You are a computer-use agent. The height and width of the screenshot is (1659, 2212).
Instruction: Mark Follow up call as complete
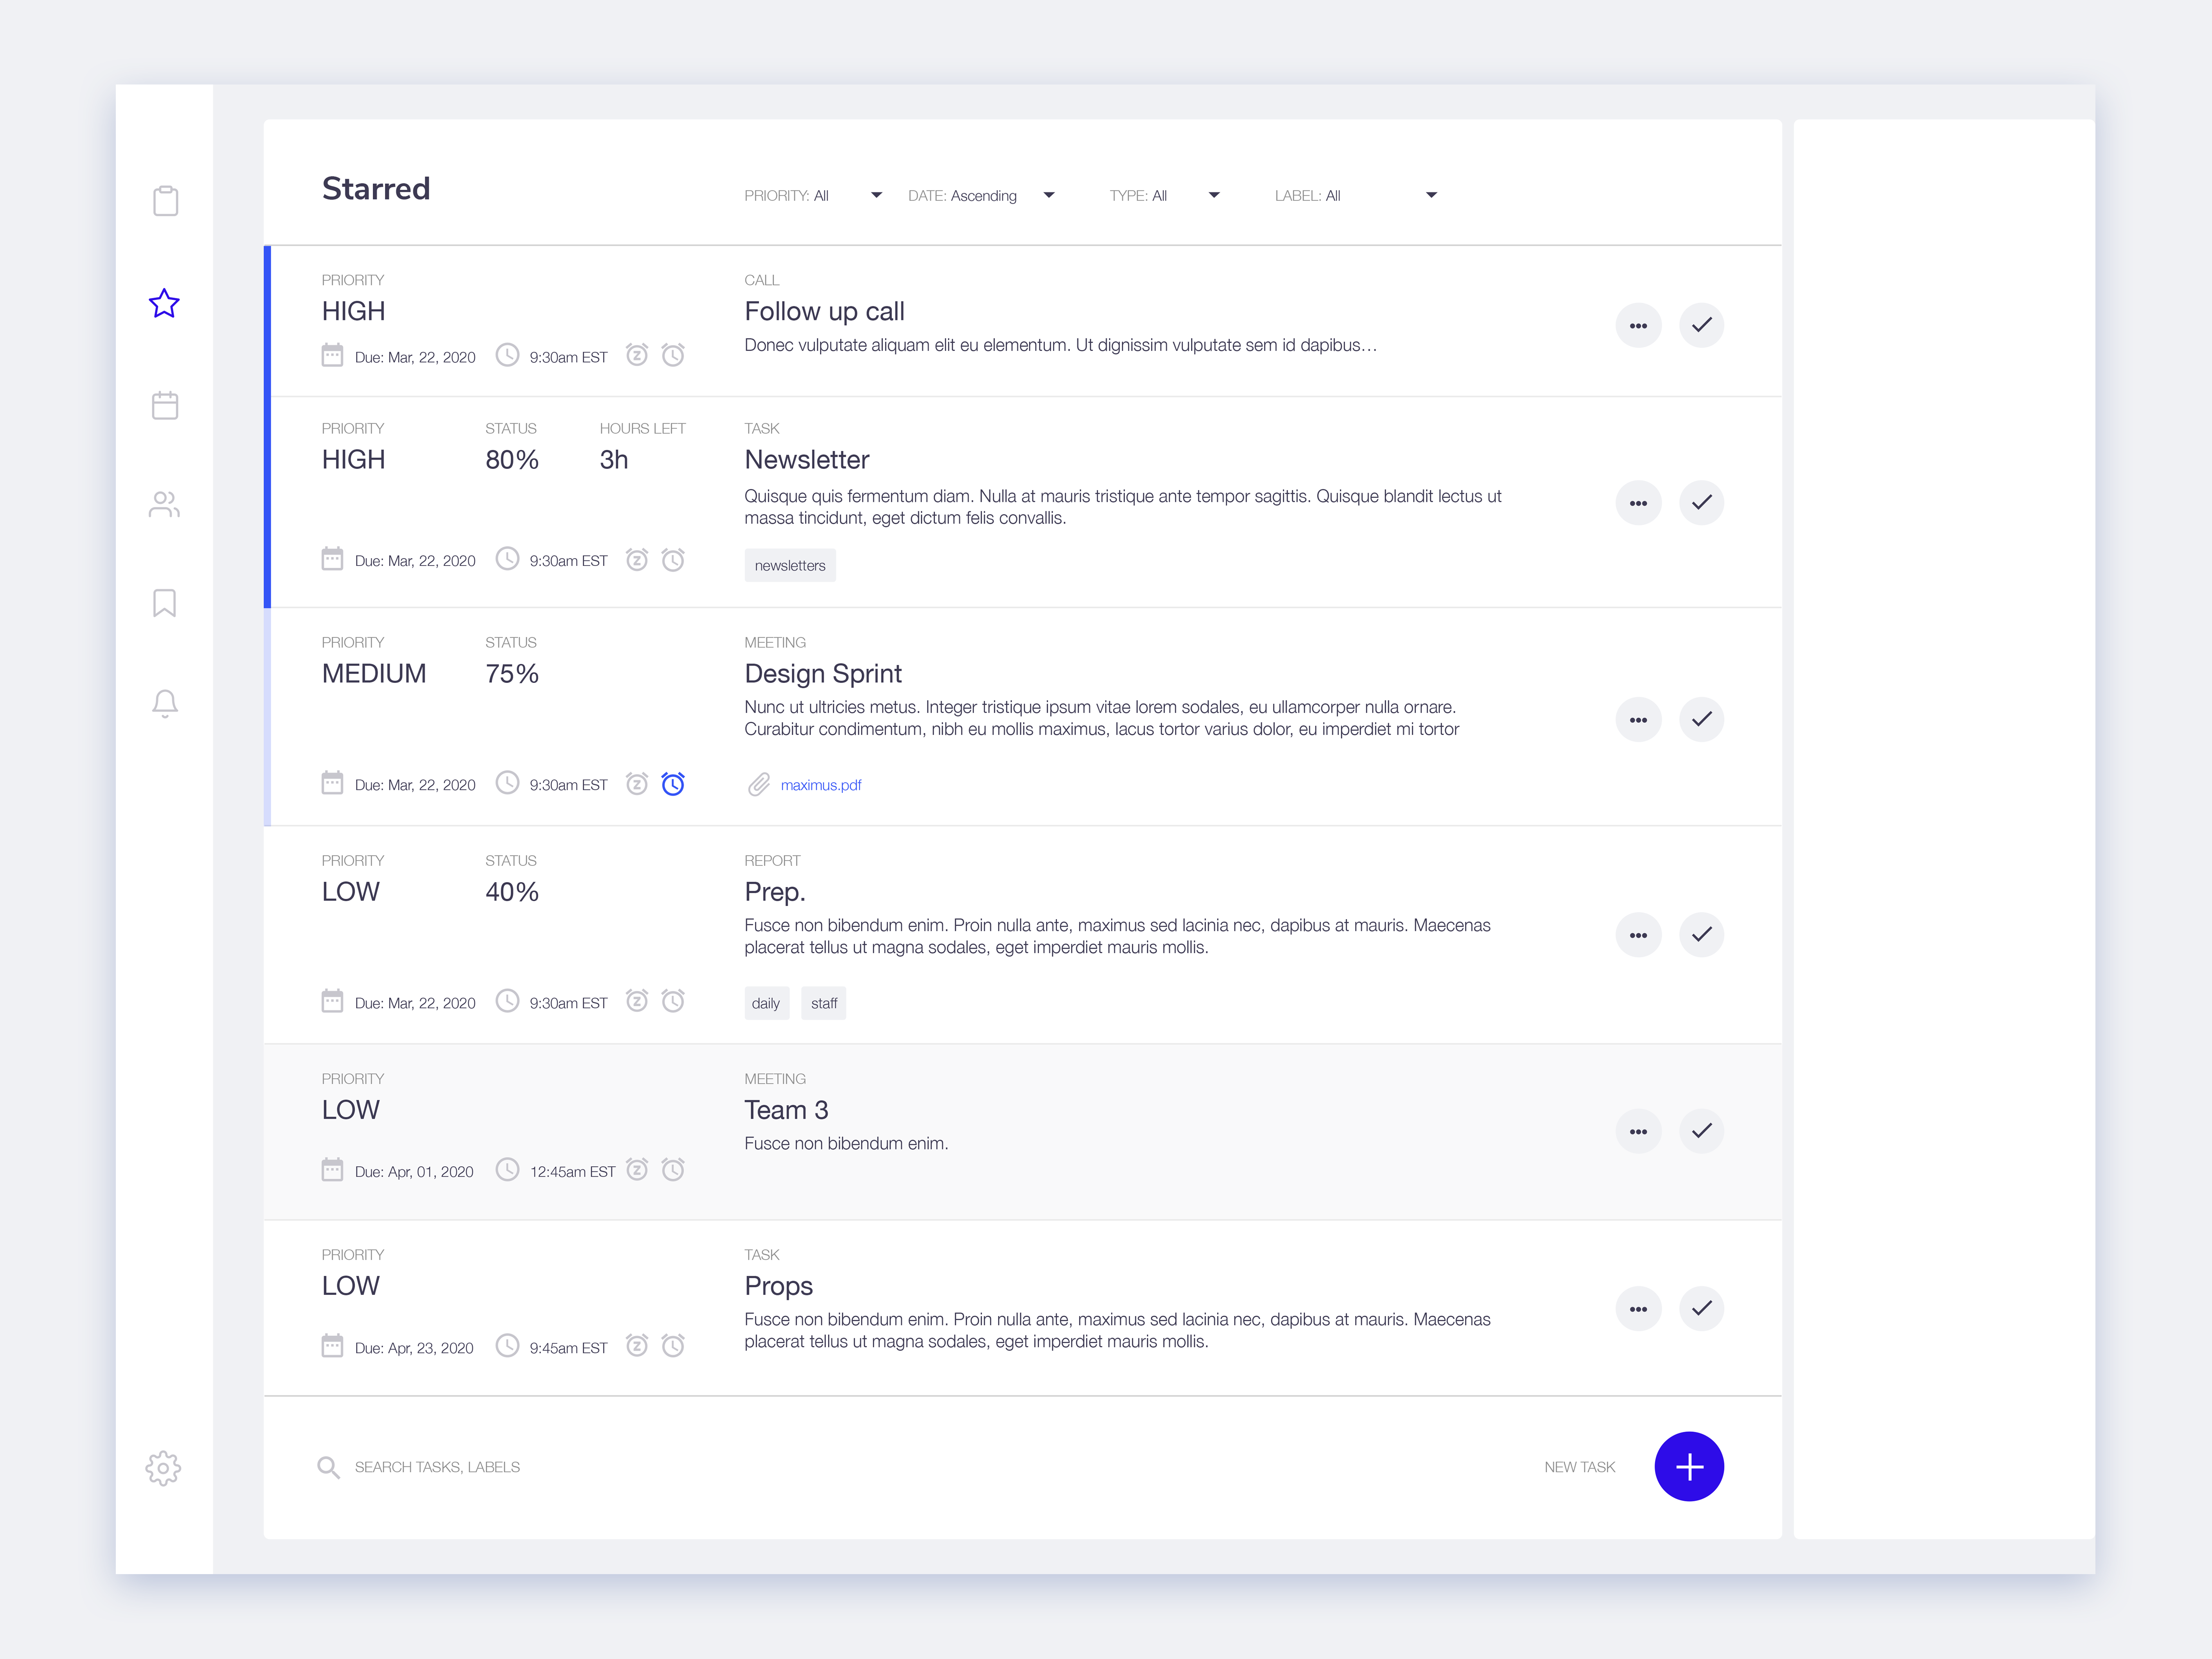click(x=1701, y=325)
